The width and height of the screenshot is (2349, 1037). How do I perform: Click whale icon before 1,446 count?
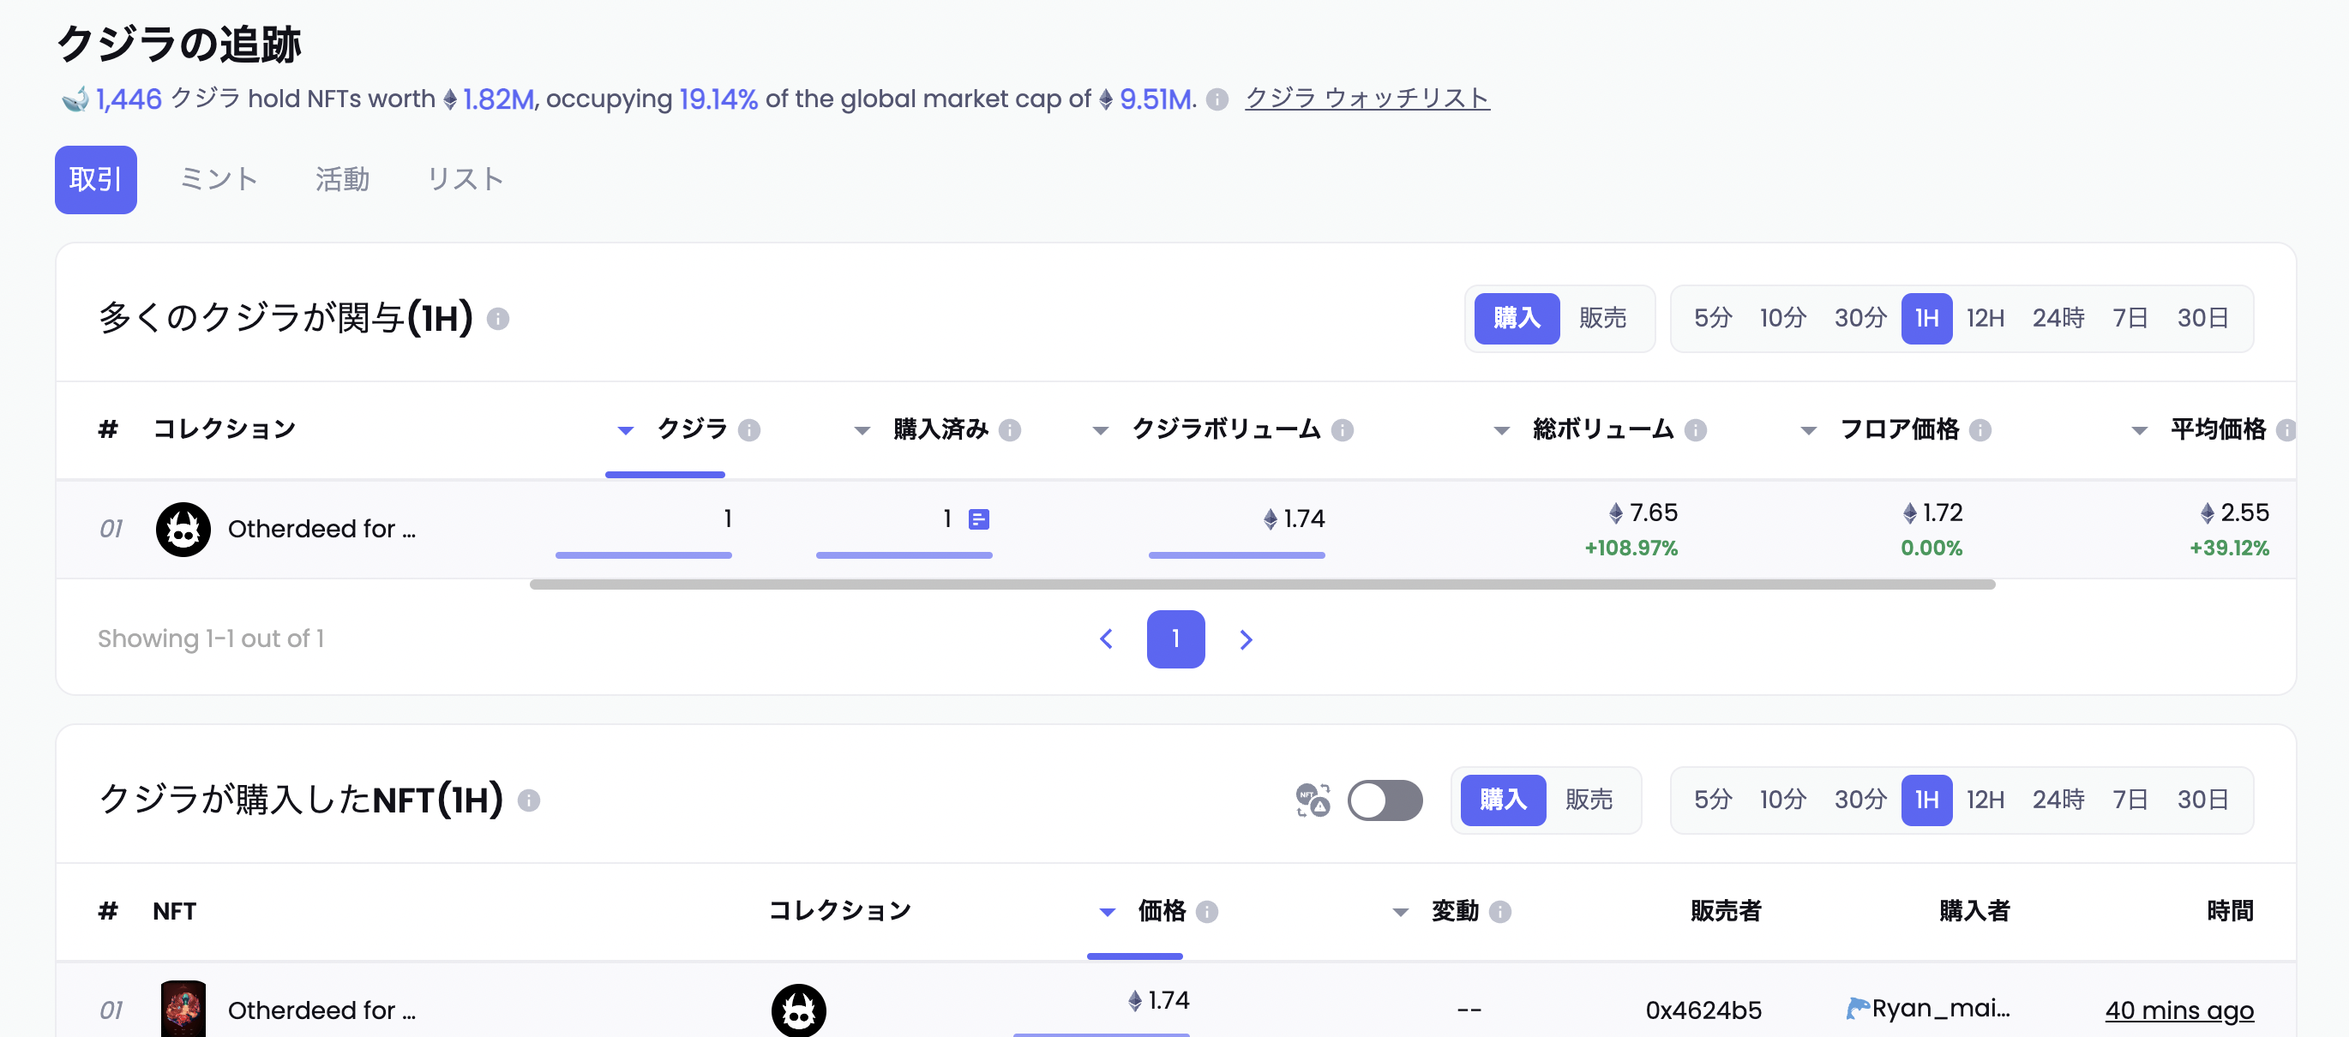(x=75, y=99)
